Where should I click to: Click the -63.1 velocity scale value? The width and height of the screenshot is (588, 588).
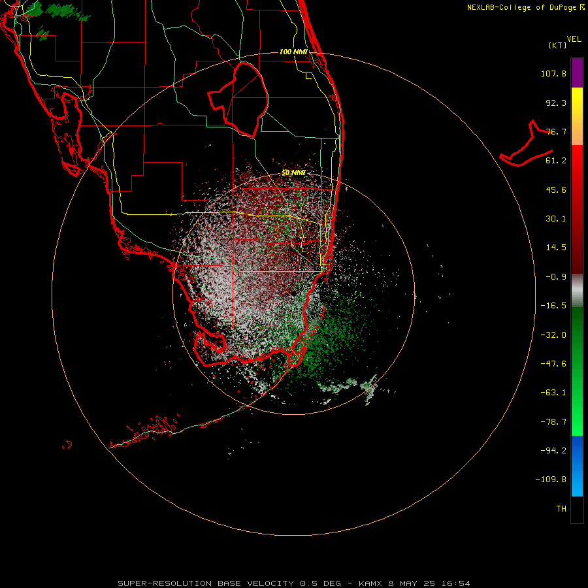[553, 393]
